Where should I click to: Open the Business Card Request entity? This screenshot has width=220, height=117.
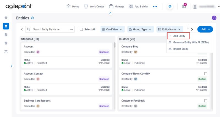pos(67,103)
